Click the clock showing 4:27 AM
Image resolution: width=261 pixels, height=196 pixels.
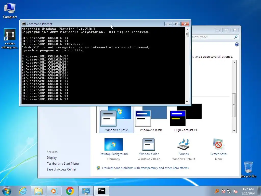pos(248,191)
